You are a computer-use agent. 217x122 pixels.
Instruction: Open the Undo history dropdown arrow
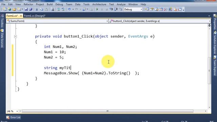[73, 9]
